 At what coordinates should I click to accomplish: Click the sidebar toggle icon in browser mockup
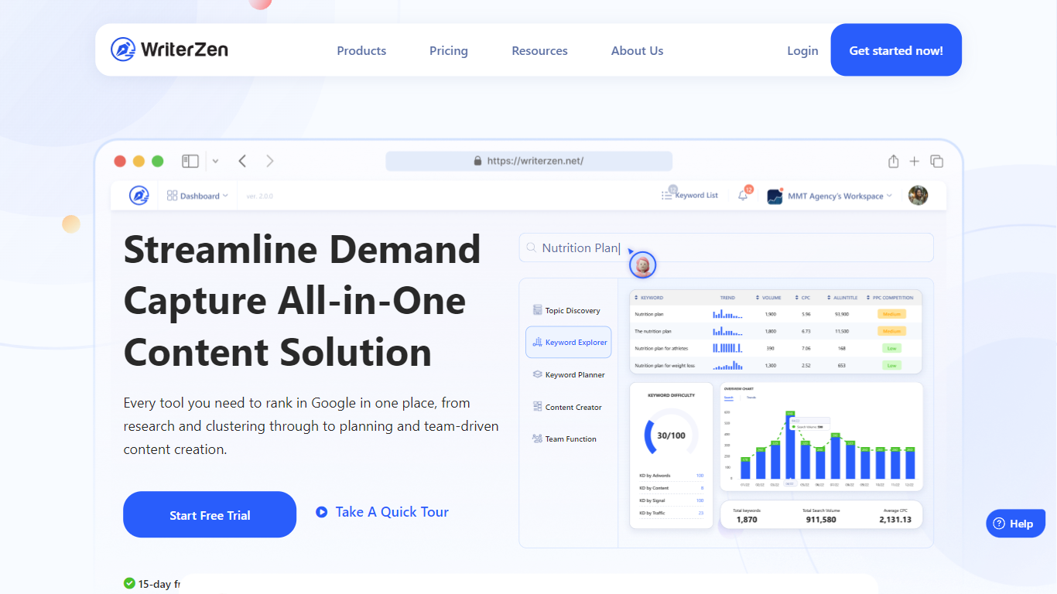(190, 161)
